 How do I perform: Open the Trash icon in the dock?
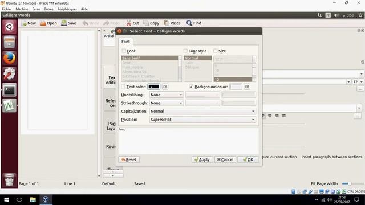(x=9, y=180)
